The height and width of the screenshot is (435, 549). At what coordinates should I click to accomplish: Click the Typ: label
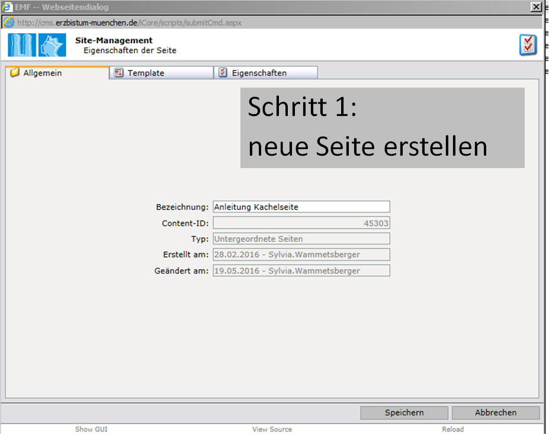(x=200, y=239)
